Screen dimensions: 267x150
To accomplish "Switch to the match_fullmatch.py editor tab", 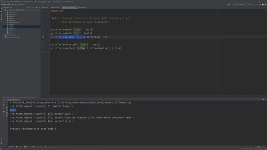I will [70, 7].
